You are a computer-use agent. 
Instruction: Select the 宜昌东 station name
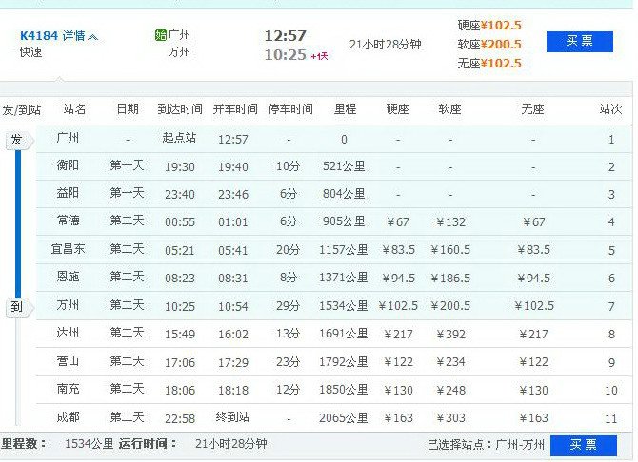tap(68, 249)
